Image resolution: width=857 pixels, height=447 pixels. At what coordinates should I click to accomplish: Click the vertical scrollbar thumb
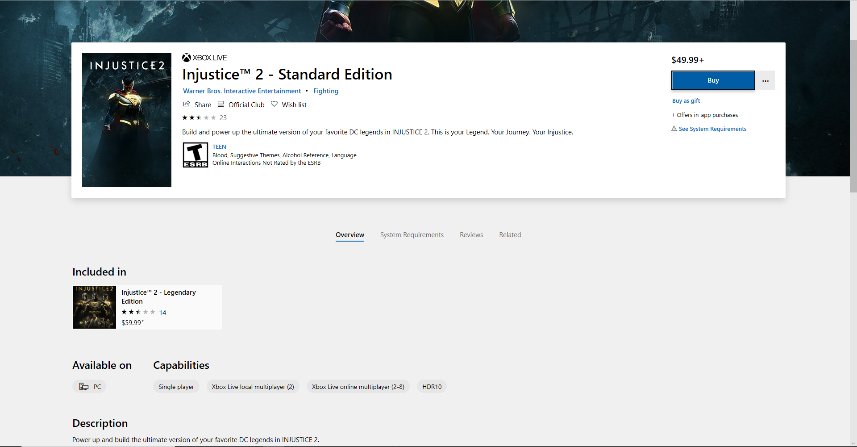(x=853, y=116)
